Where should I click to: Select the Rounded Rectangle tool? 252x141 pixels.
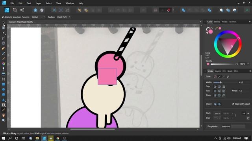pyautogui.click(x=4, y=94)
